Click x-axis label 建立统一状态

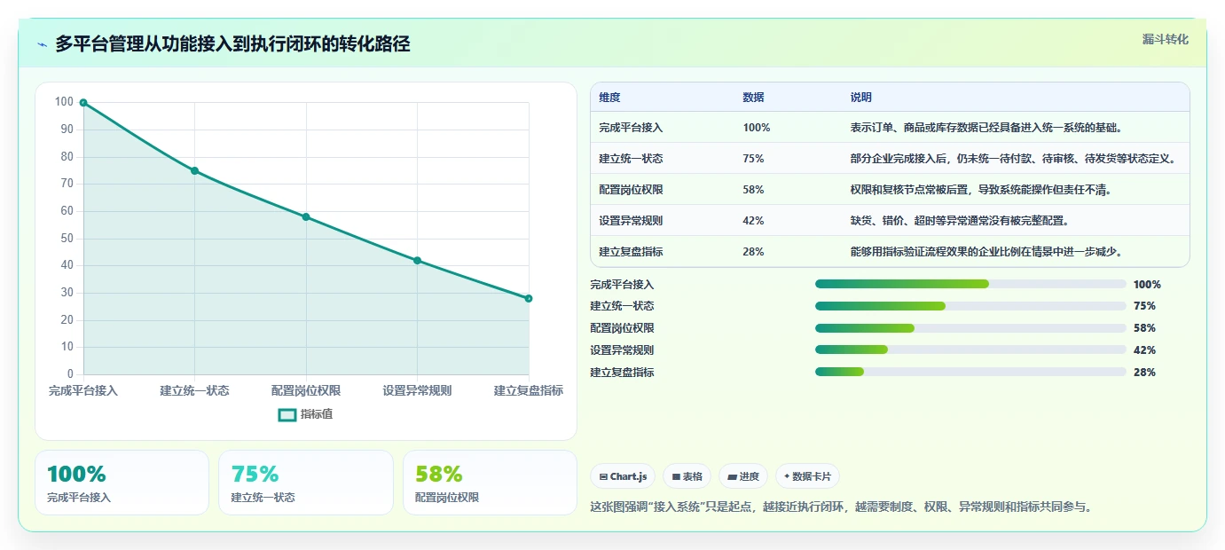tap(194, 390)
